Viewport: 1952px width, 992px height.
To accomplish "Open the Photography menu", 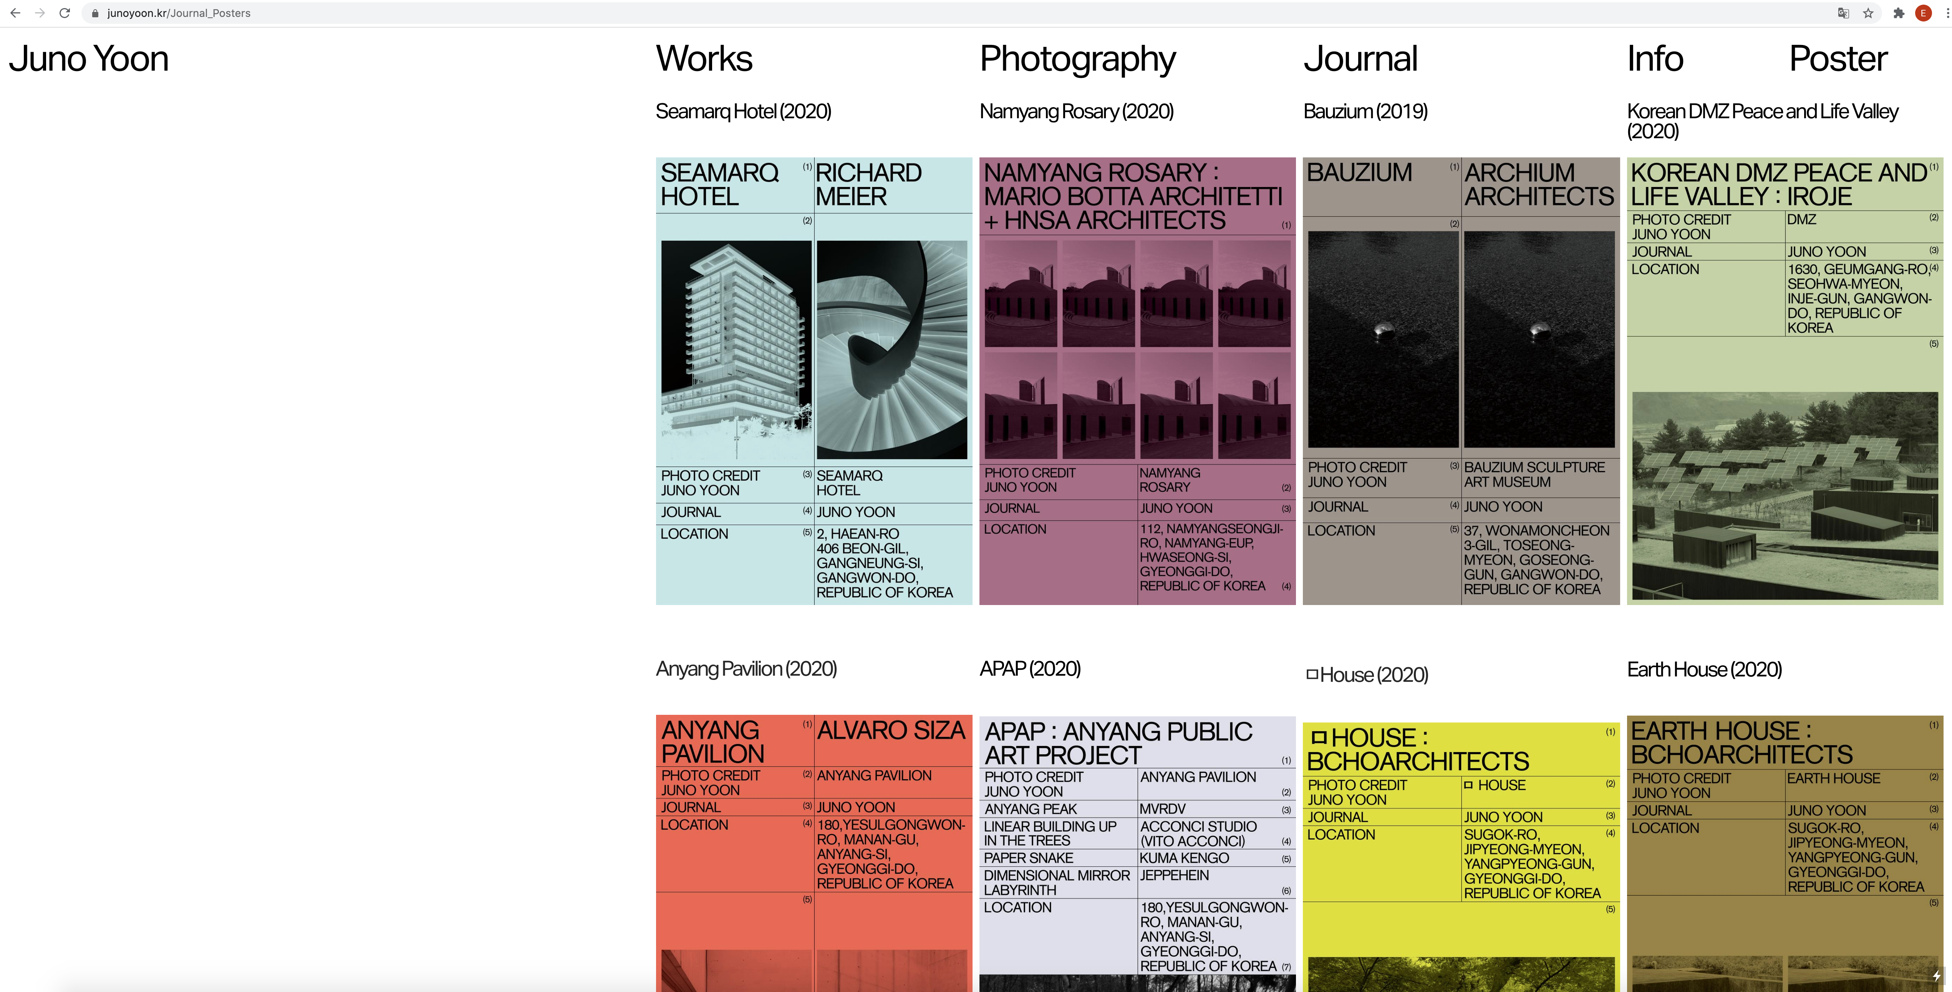I will [1077, 59].
